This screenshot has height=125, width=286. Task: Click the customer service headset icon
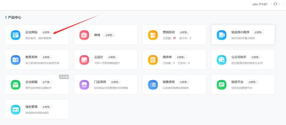[275, 4]
